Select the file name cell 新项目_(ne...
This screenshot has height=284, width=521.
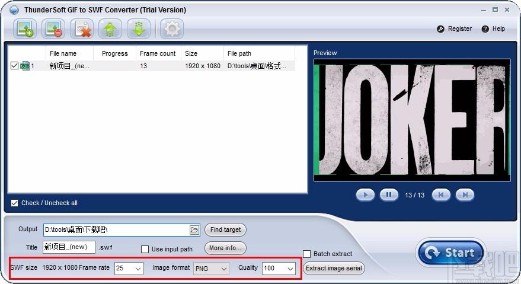click(69, 66)
